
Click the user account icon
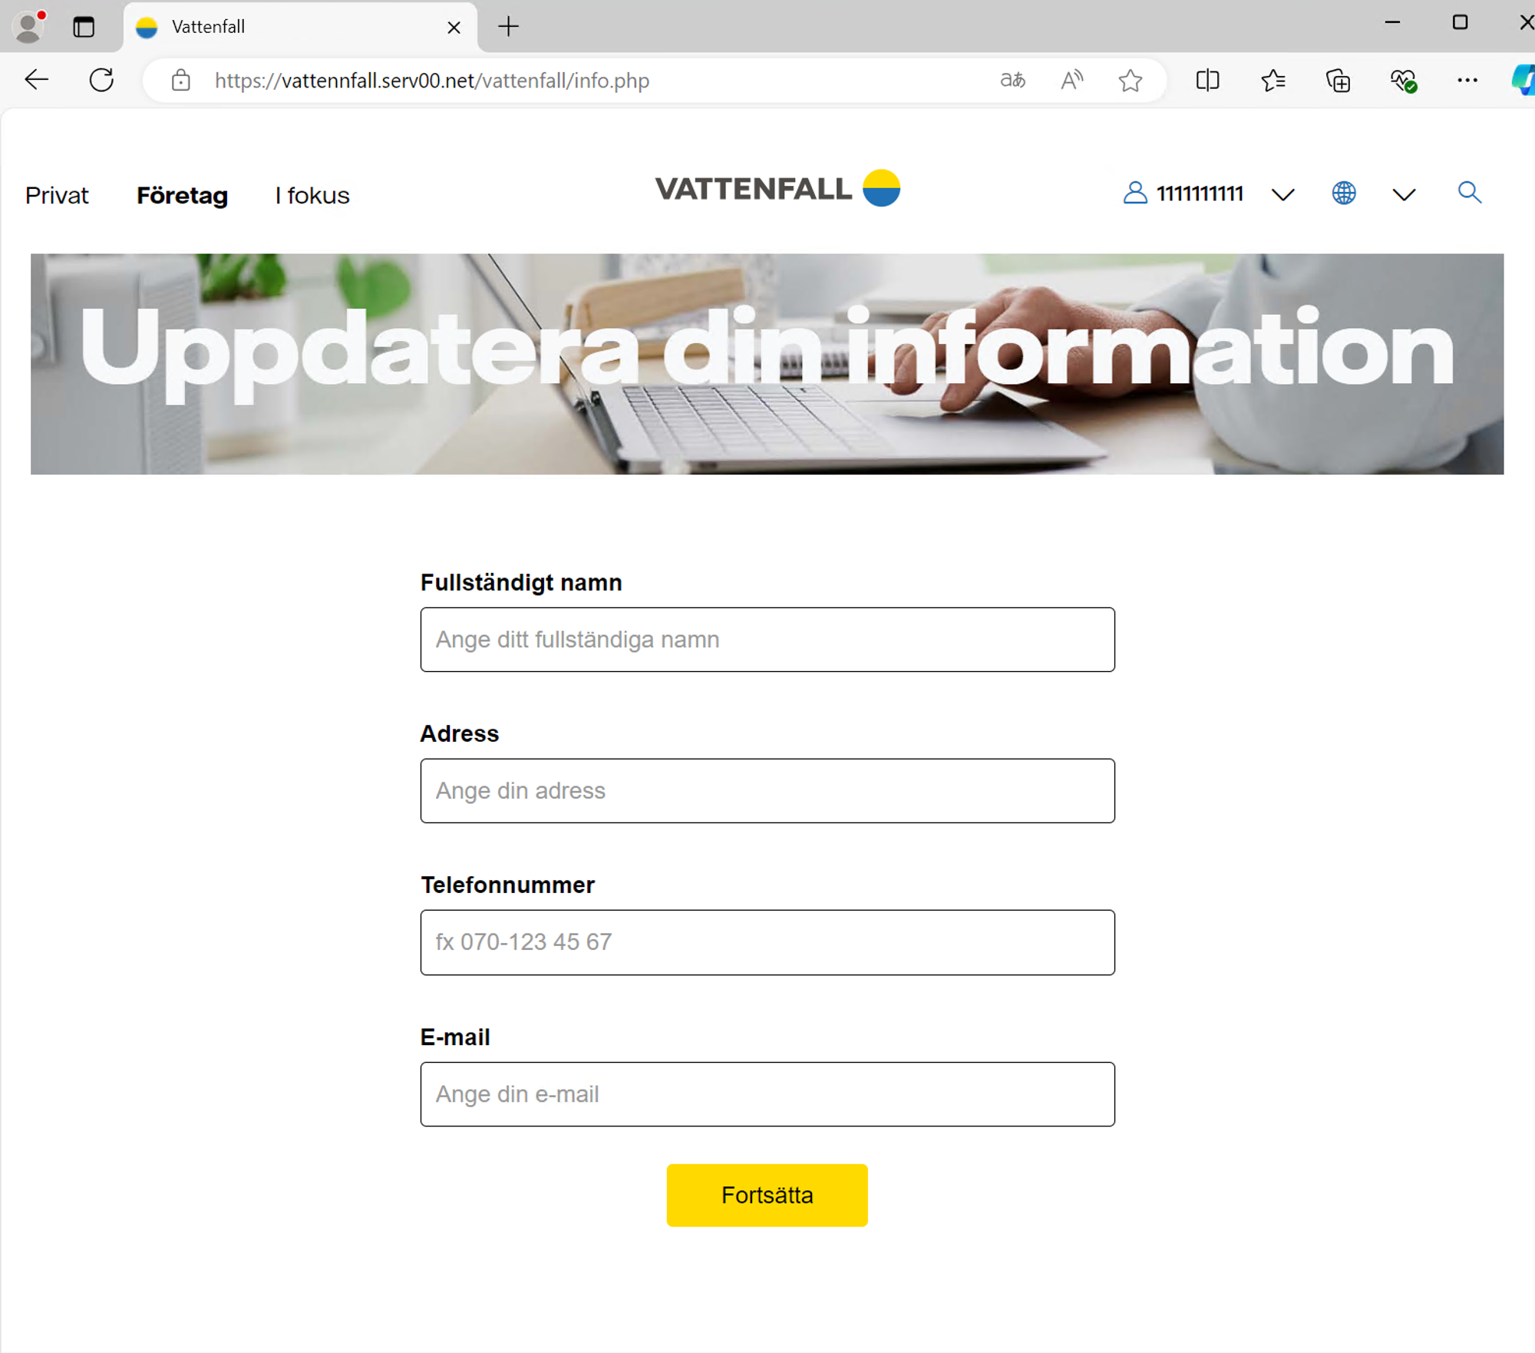click(1134, 194)
